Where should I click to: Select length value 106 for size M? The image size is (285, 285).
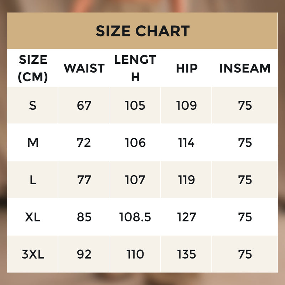pos(135,143)
